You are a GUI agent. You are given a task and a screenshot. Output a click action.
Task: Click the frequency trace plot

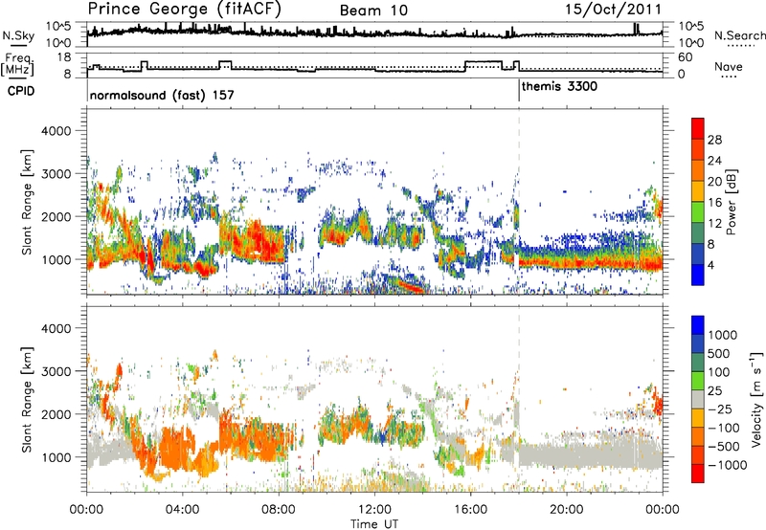coord(374,65)
